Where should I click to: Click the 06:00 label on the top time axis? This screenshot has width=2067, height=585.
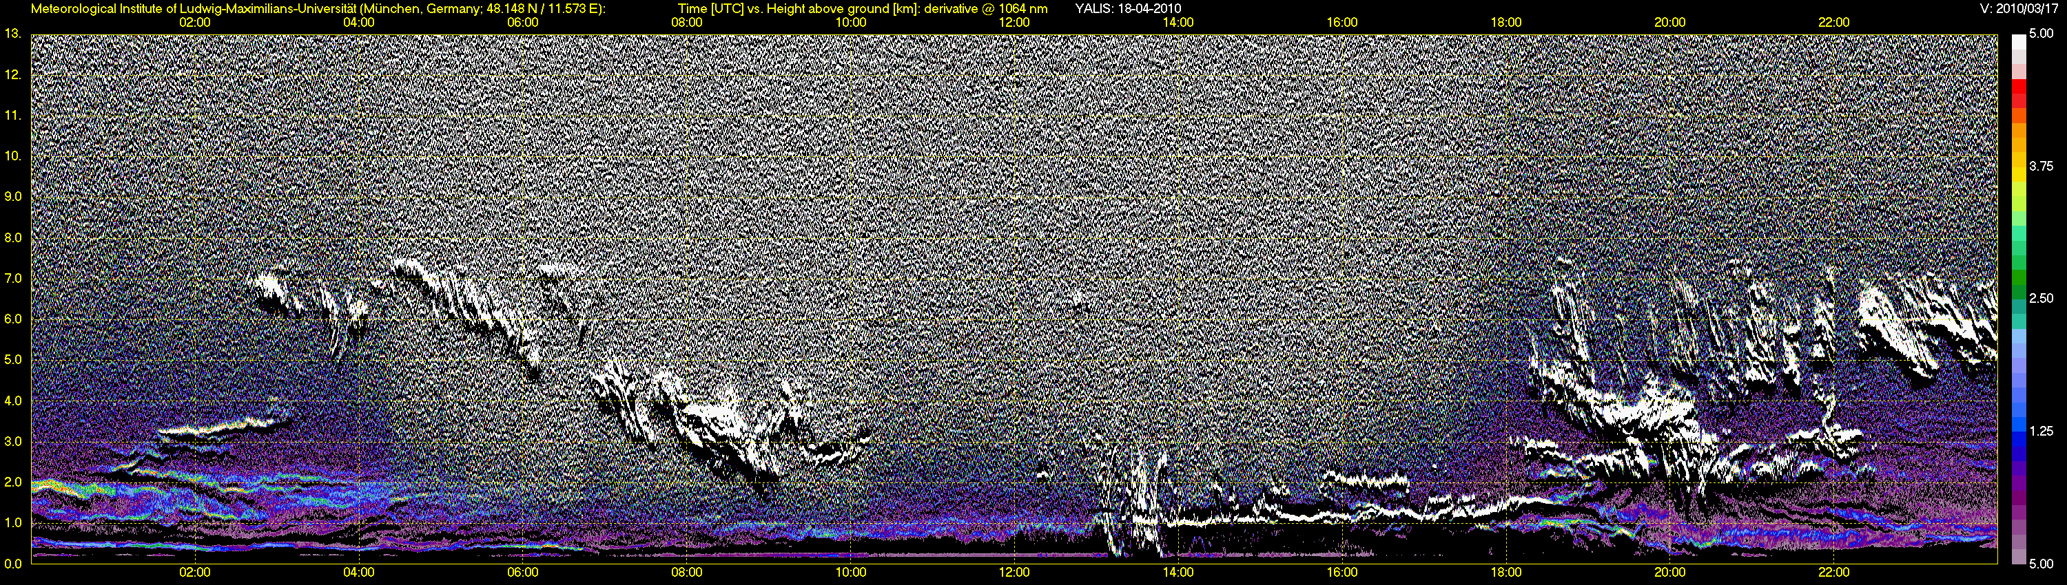pyautogui.click(x=523, y=23)
